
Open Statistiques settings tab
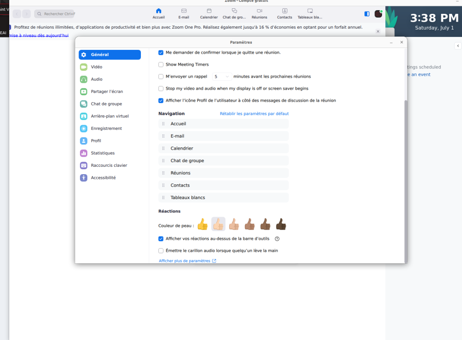coord(109,153)
